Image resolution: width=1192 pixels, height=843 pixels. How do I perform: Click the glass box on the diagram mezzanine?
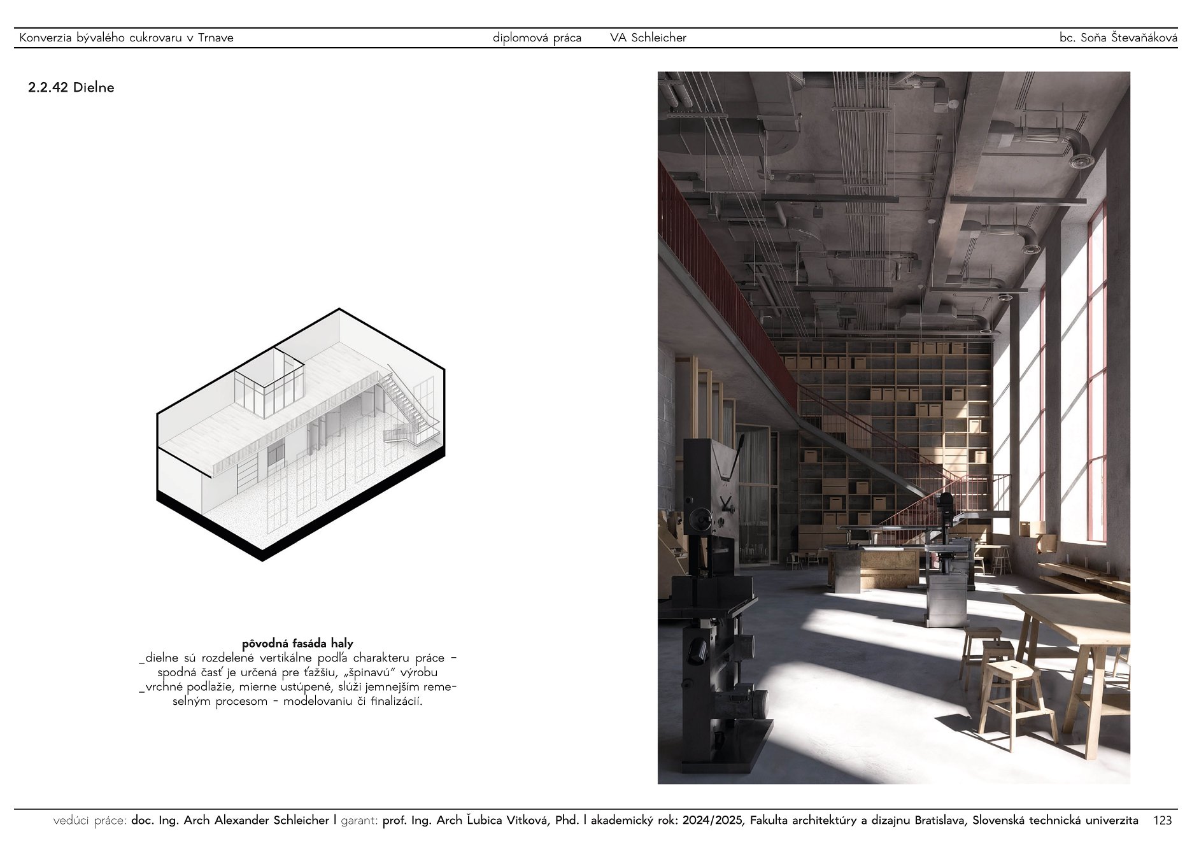pyautogui.click(x=270, y=382)
